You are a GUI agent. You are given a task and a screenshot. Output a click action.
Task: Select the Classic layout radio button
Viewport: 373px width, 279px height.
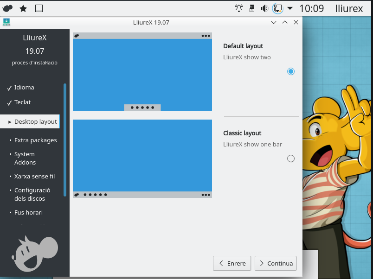(291, 159)
